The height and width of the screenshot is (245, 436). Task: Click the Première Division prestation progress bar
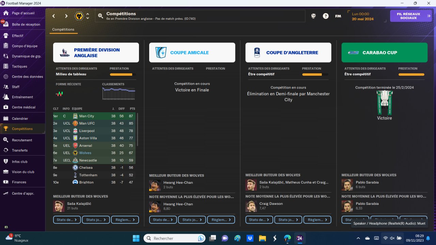pyautogui.click(x=123, y=75)
